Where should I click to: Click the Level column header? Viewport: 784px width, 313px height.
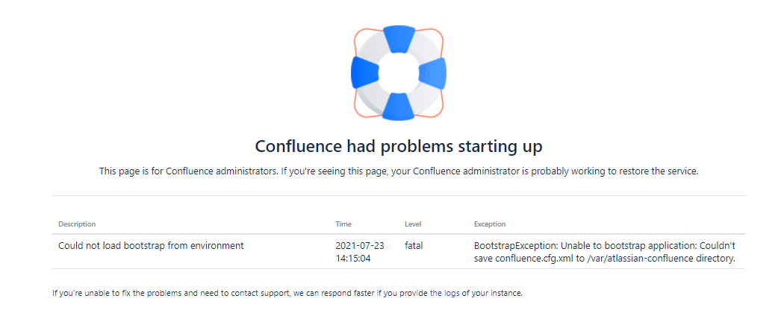pyautogui.click(x=413, y=224)
